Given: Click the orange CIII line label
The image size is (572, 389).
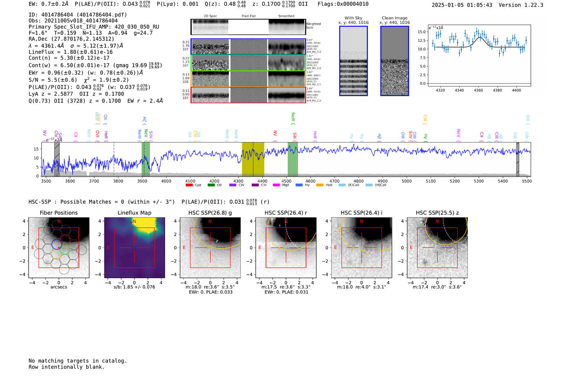Looking at the screenshot, I should (x=425, y=120).
